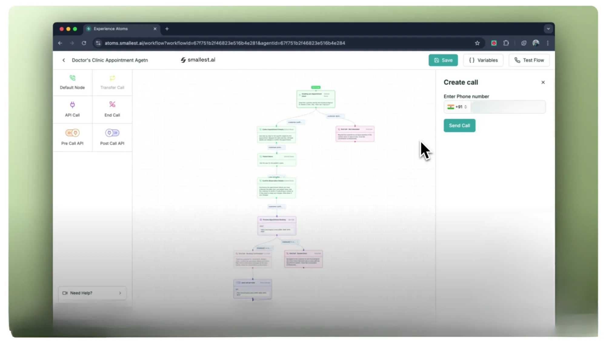606x341 pixels.
Task: Select the Post Call API node
Action: pos(112,137)
